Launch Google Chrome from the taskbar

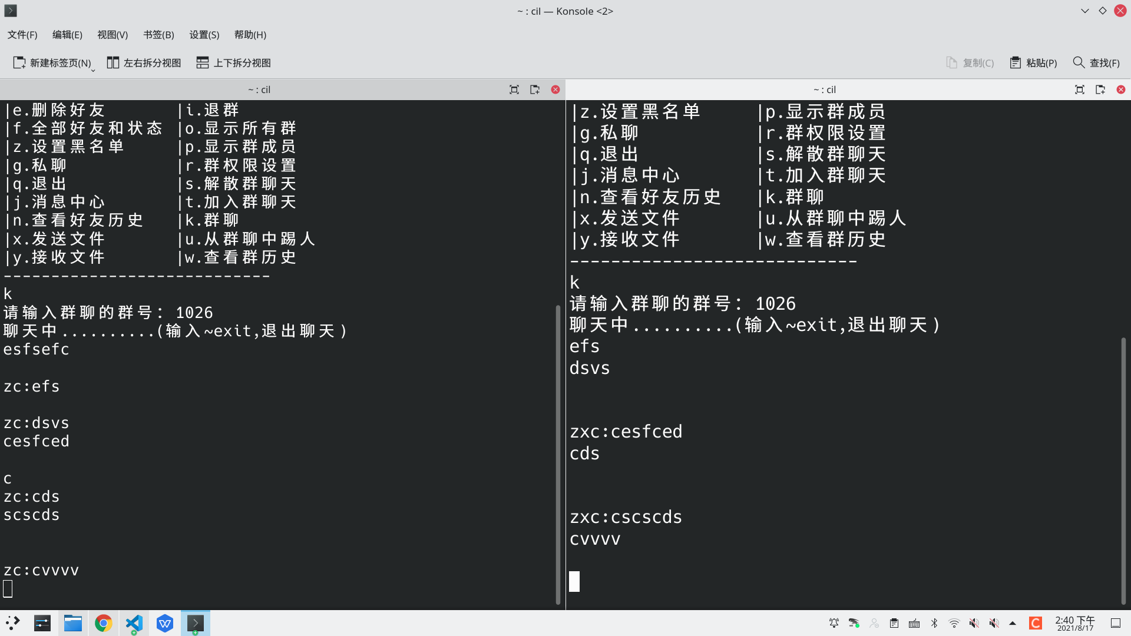point(104,623)
